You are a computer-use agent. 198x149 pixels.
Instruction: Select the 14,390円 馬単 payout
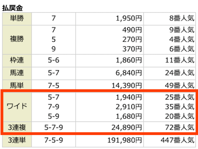[127, 86]
